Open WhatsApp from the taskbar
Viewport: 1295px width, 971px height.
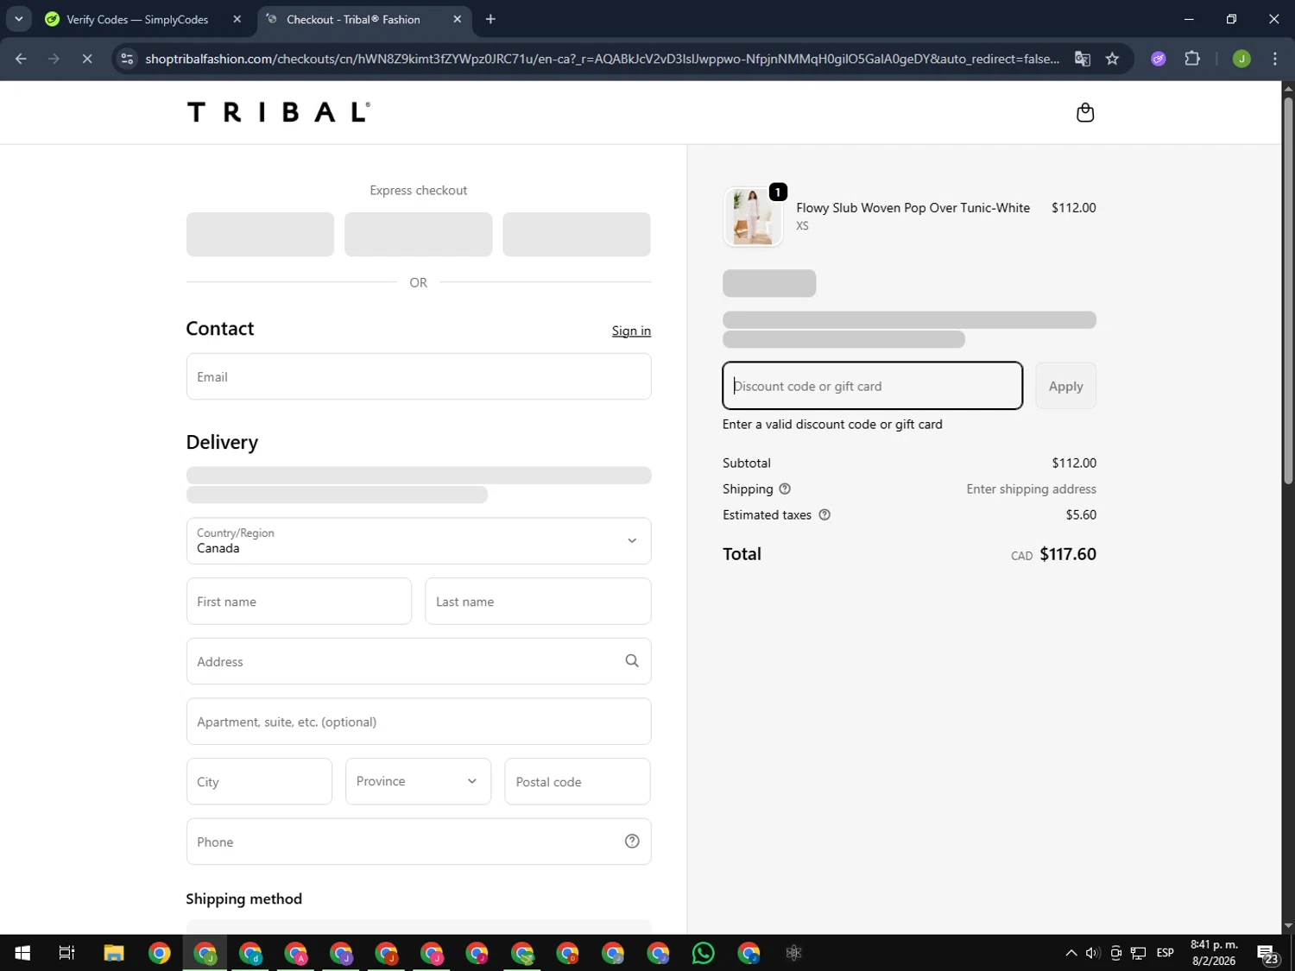[704, 953]
